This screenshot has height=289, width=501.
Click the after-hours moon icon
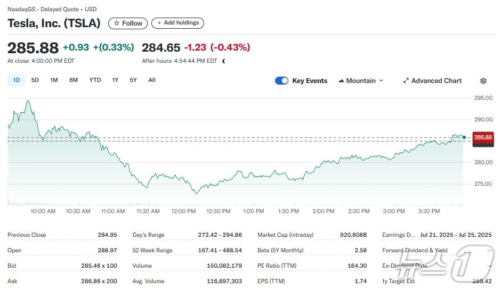coord(224,61)
